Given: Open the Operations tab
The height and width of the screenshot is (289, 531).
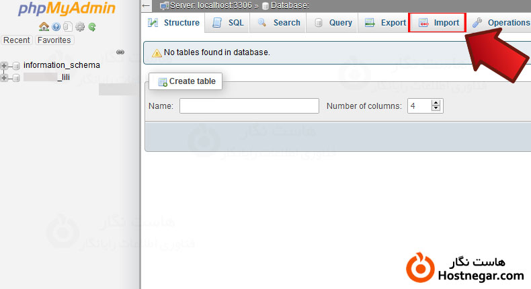Looking at the screenshot, I should [x=501, y=23].
